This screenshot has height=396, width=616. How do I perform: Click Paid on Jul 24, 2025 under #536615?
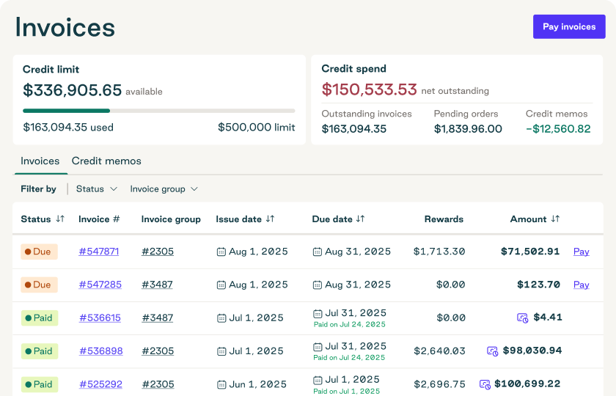tap(349, 324)
